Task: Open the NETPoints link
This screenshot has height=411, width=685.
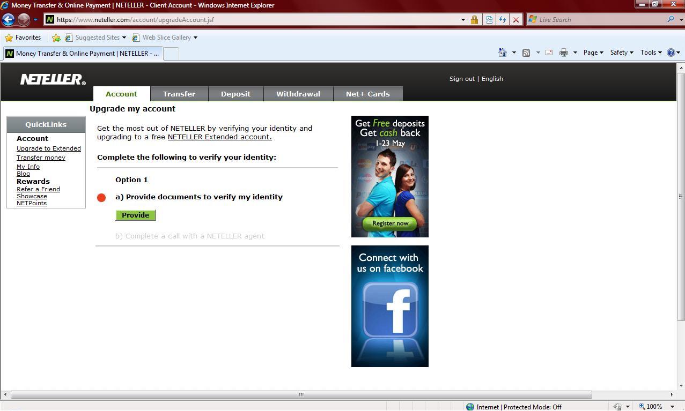Action: point(32,203)
